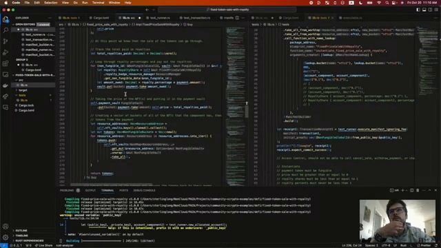Open Cargo.toml under Group 2
441x248 pixels.
click(x=33, y=70)
